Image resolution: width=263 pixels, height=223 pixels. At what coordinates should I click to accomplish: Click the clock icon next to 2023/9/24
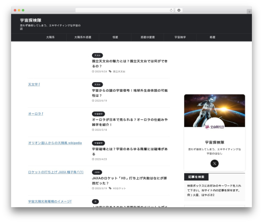click(93, 72)
